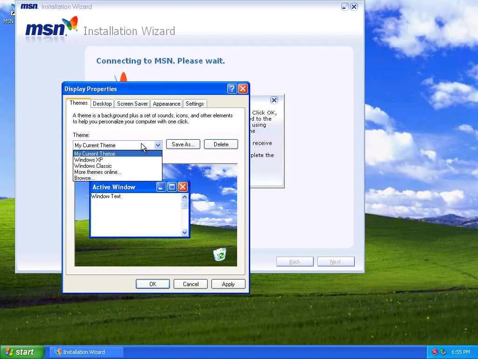Click Apply in Display Properties

pyautogui.click(x=228, y=284)
